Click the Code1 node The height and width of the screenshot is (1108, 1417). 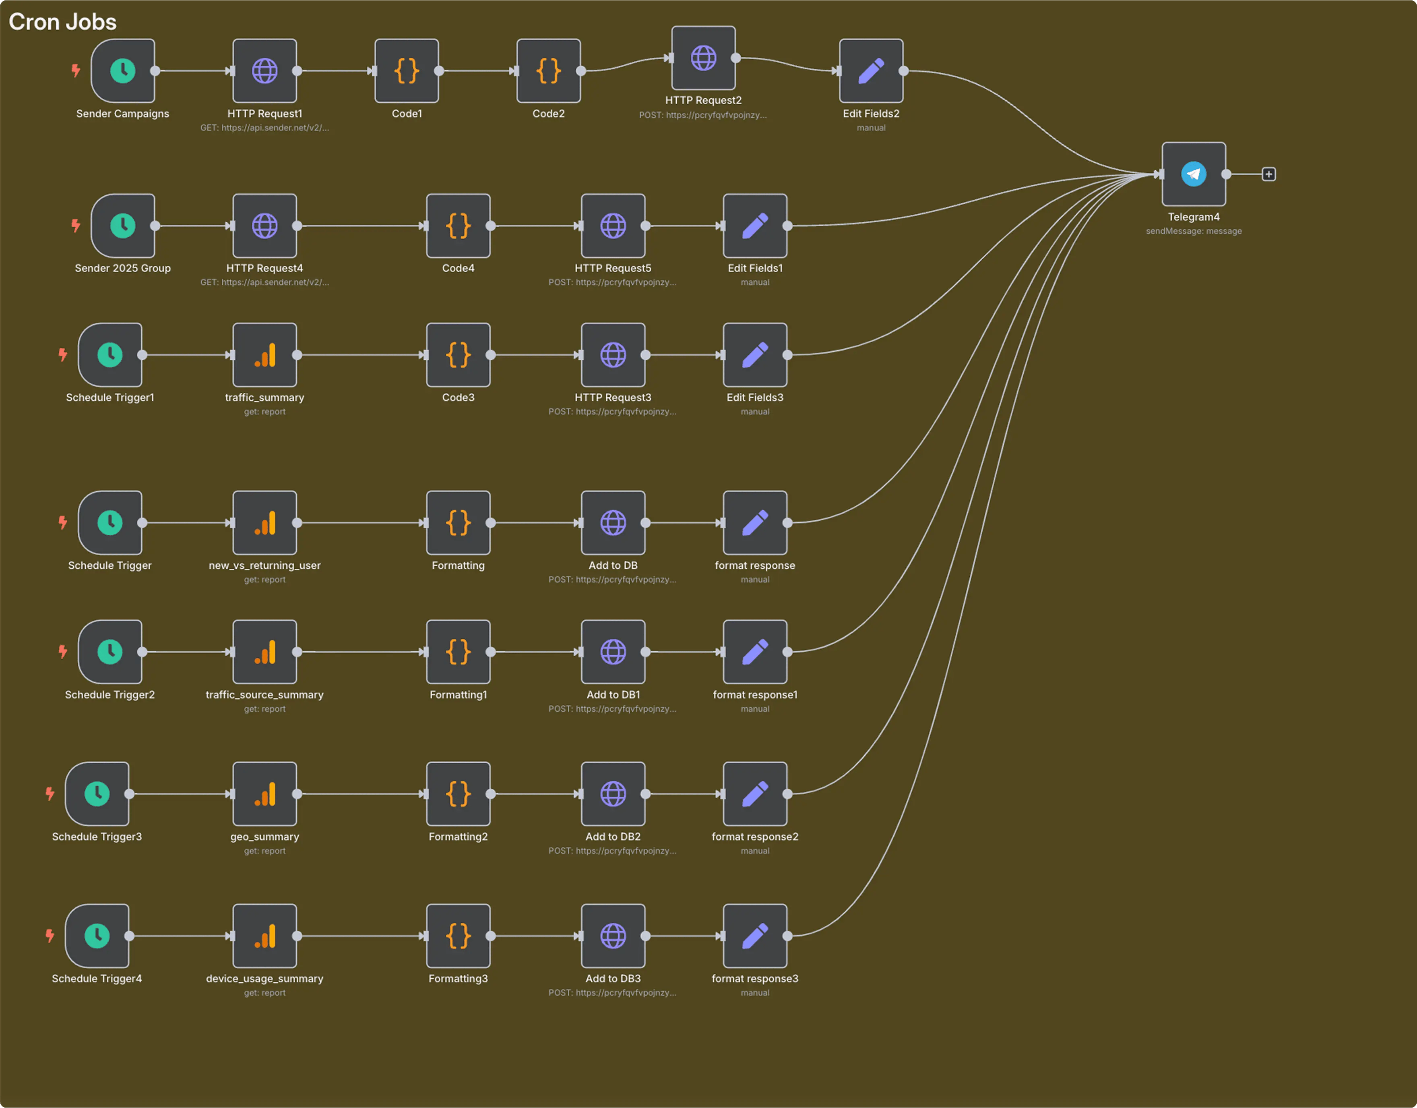(x=407, y=71)
